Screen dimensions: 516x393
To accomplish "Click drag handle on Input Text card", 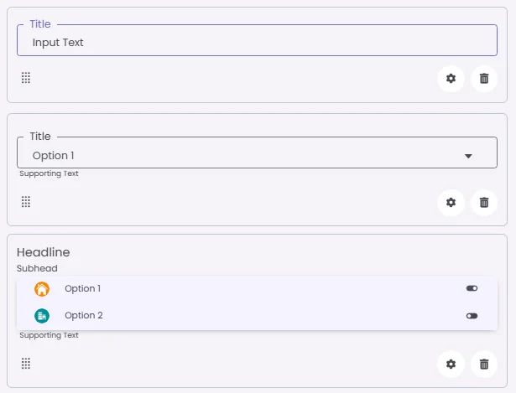I will tap(26, 78).
